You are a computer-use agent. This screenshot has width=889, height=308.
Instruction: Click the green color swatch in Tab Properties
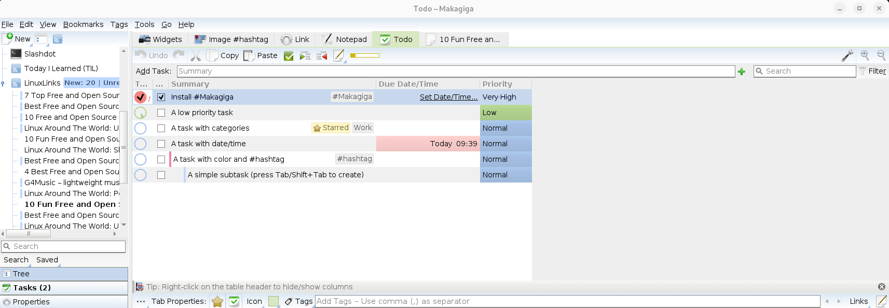coord(273,301)
